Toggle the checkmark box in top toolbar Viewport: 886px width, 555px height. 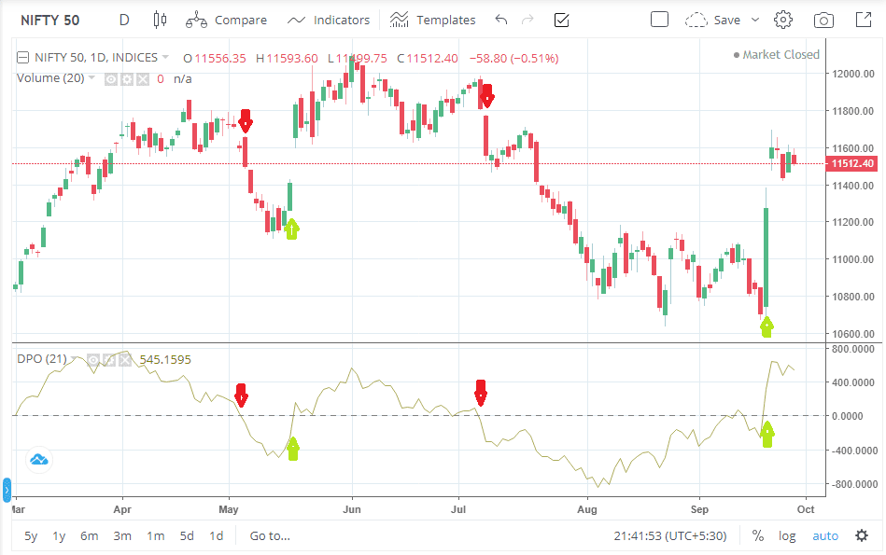[x=562, y=21]
